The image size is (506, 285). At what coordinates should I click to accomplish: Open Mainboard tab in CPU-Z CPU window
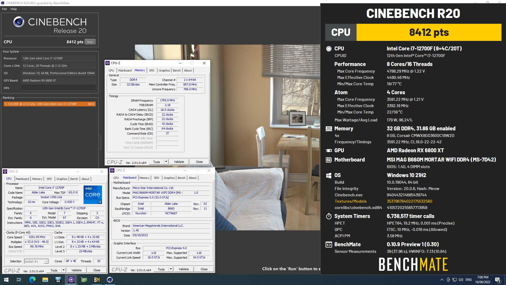[22, 179]
